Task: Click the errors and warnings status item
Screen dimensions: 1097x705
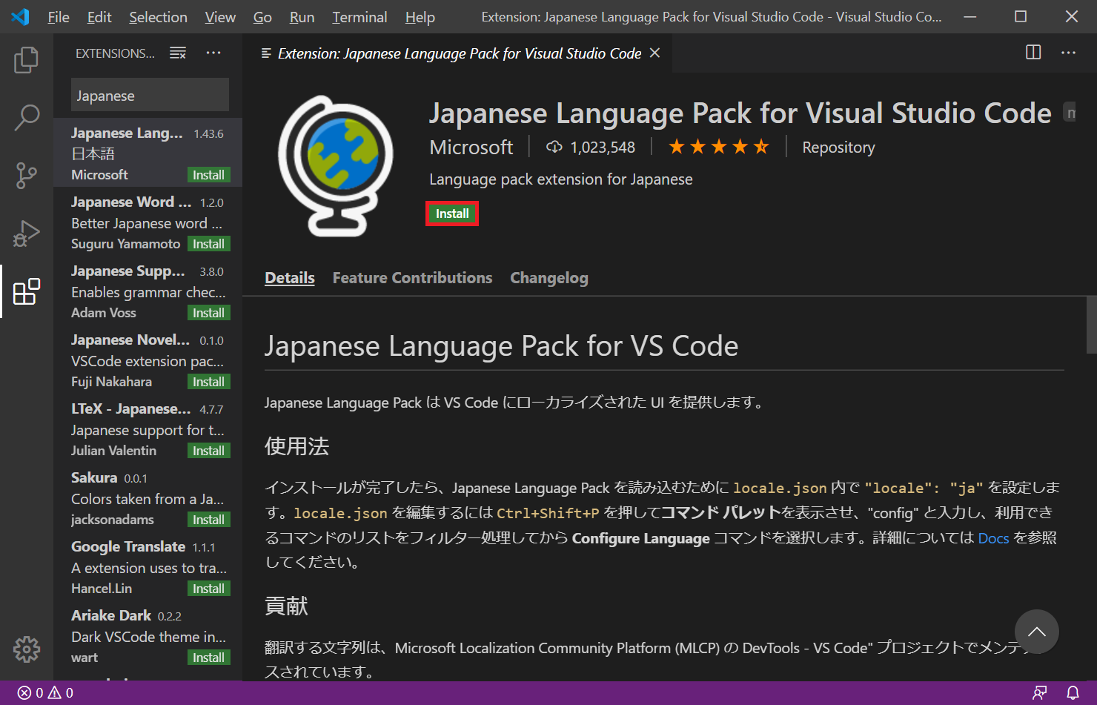Action: [45, 692]
